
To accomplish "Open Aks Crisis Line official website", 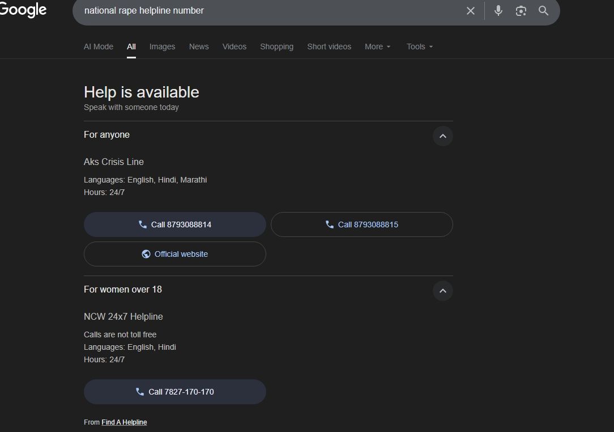I will pos(175,254).
